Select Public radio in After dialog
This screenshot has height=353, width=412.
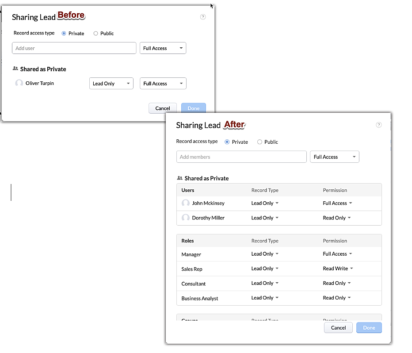coord(260,142)
